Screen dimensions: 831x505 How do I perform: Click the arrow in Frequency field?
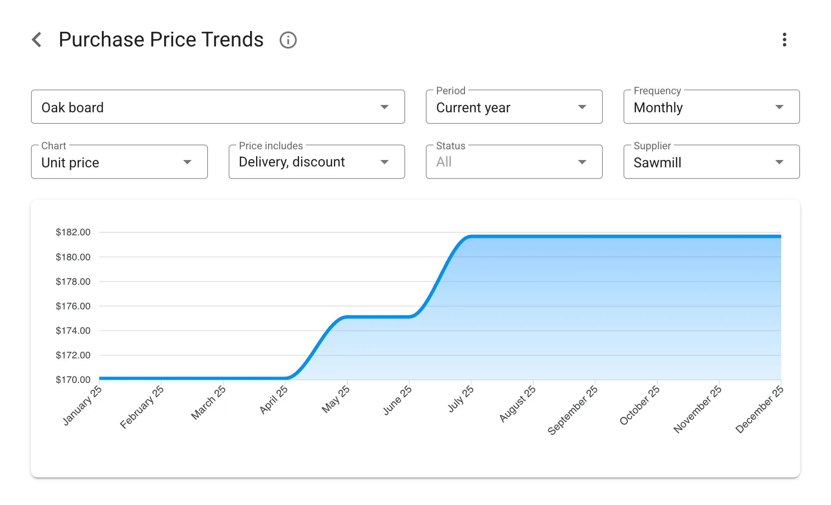779,107
